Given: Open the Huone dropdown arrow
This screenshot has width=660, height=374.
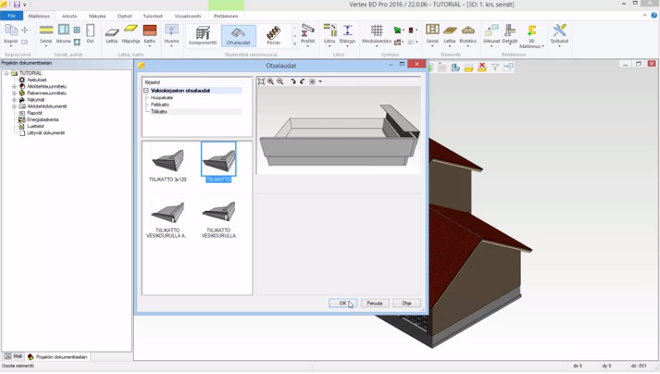Looking at the screenshot, I should tap(172, 45).
